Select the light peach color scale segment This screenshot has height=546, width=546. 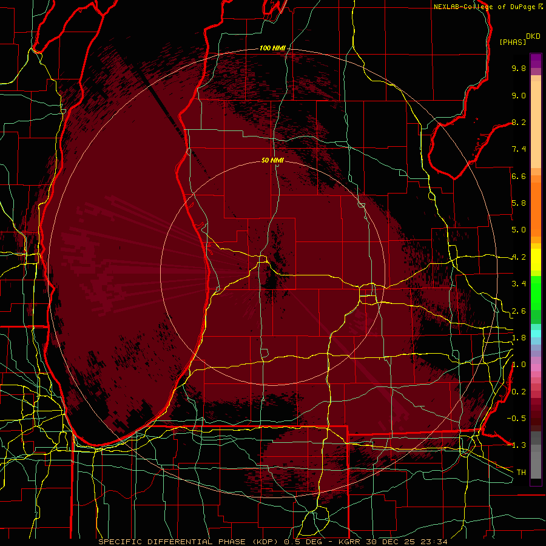pyautogui.click(x=536, y=124)
